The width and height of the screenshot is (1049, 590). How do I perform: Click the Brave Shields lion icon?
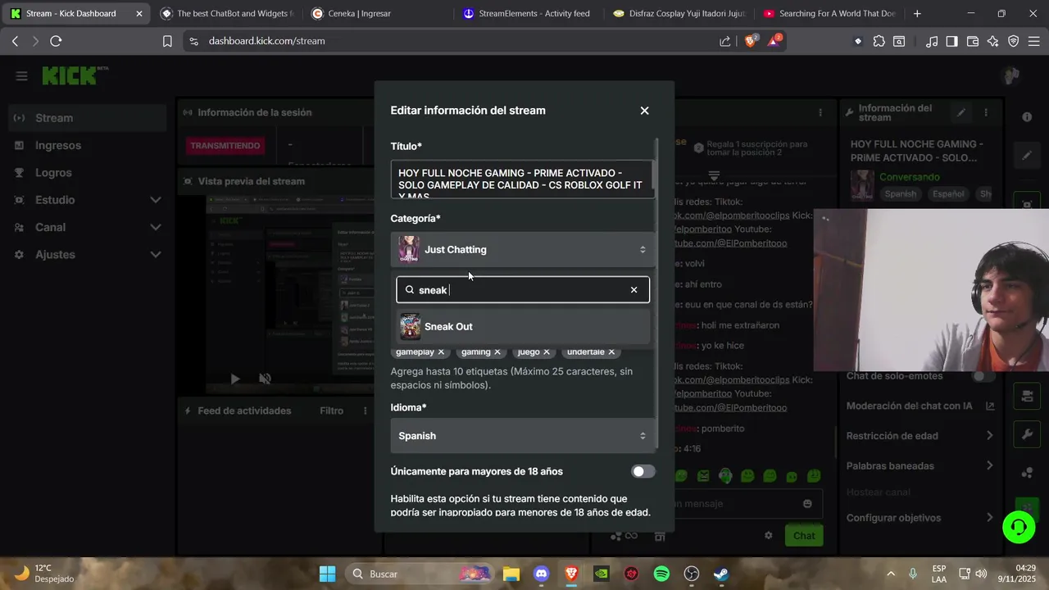pos(750,41)
